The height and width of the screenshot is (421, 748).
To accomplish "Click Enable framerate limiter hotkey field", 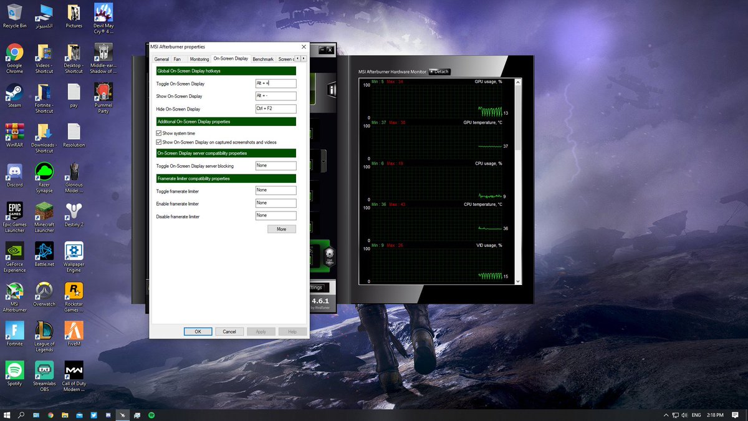I will pyautogui.click(x=276, y=203).
